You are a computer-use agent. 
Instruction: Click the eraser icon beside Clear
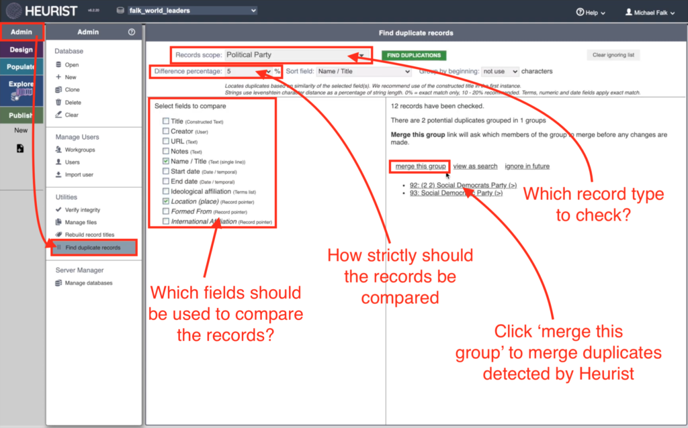click(x=58, y=115)
